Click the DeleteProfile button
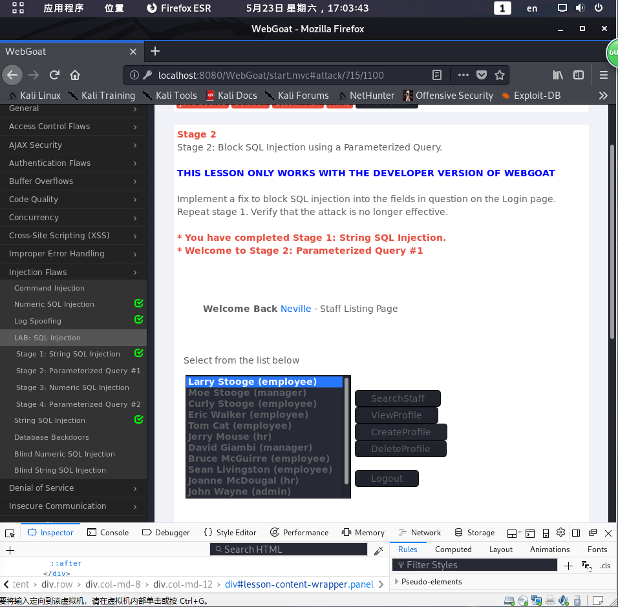The height and width of the screenshot is (607, 618). (400, 449)
